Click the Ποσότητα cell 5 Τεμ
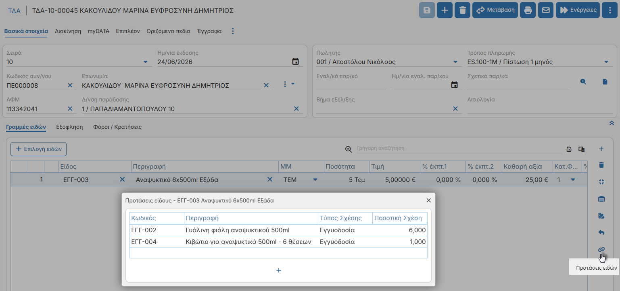The height and width of the screenshot is (291, 620). [347, 180]
